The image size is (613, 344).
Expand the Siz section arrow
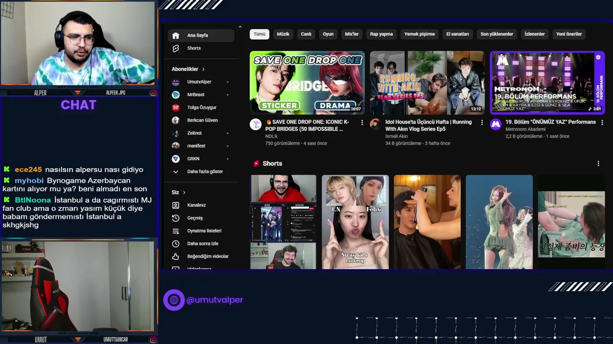pos(184,193)
